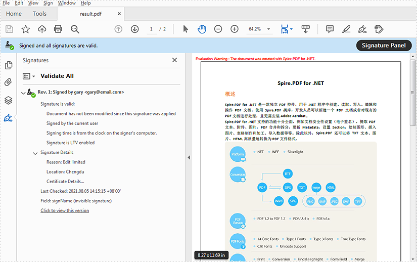The height and width of the screenshot is (262, 417).
Task: Click the scrollbar down arrow
Action: (x=412, y=259)
